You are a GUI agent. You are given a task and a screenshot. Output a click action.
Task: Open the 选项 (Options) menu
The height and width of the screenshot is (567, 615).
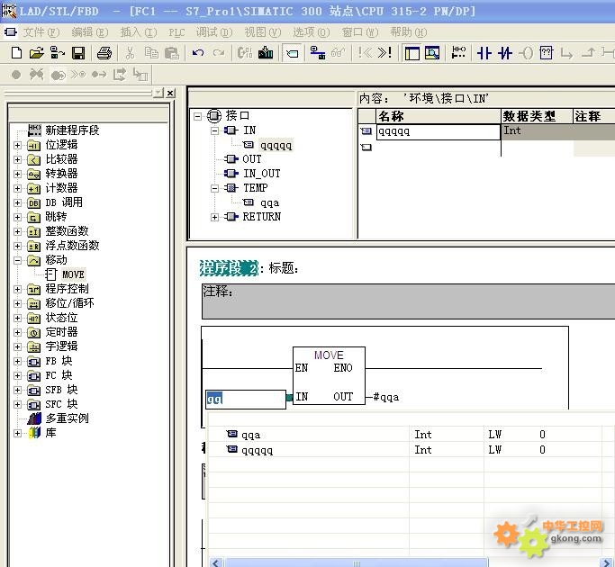[x=312, y=32]
